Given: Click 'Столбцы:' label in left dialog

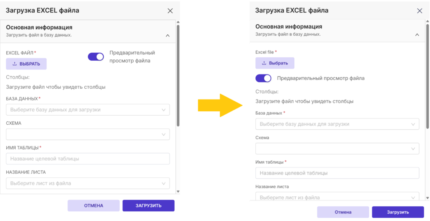Looking at the screenshot, I should [18, 77].
